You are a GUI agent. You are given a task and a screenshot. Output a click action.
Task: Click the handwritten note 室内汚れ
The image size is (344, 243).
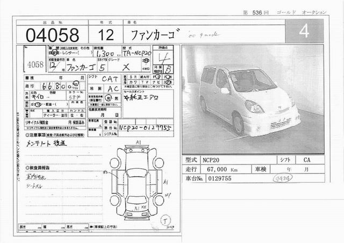[36, 177]
